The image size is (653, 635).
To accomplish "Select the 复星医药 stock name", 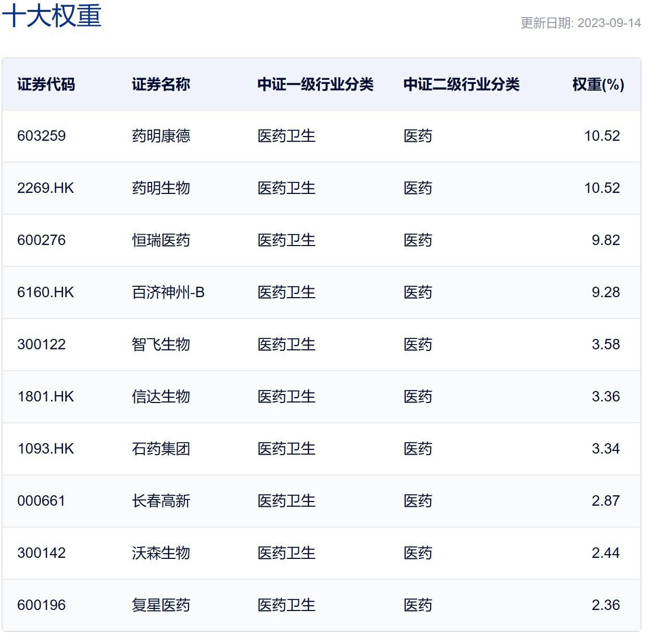I will [x=161, y=605].
